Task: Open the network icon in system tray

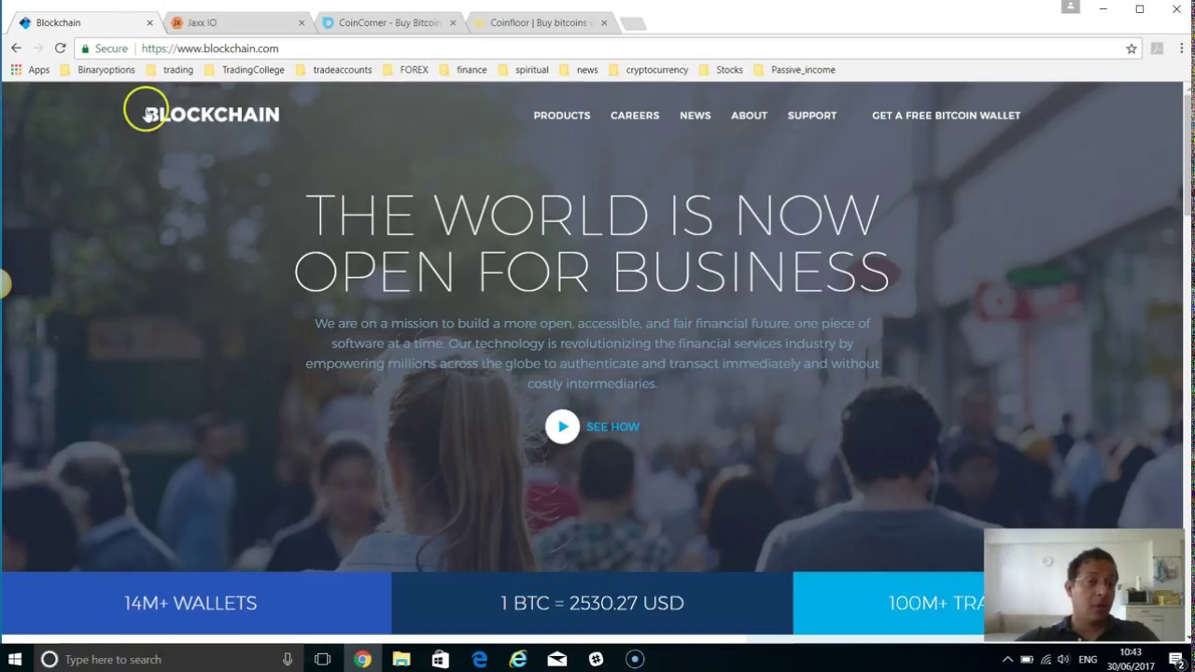Action: coord(1046,659)
